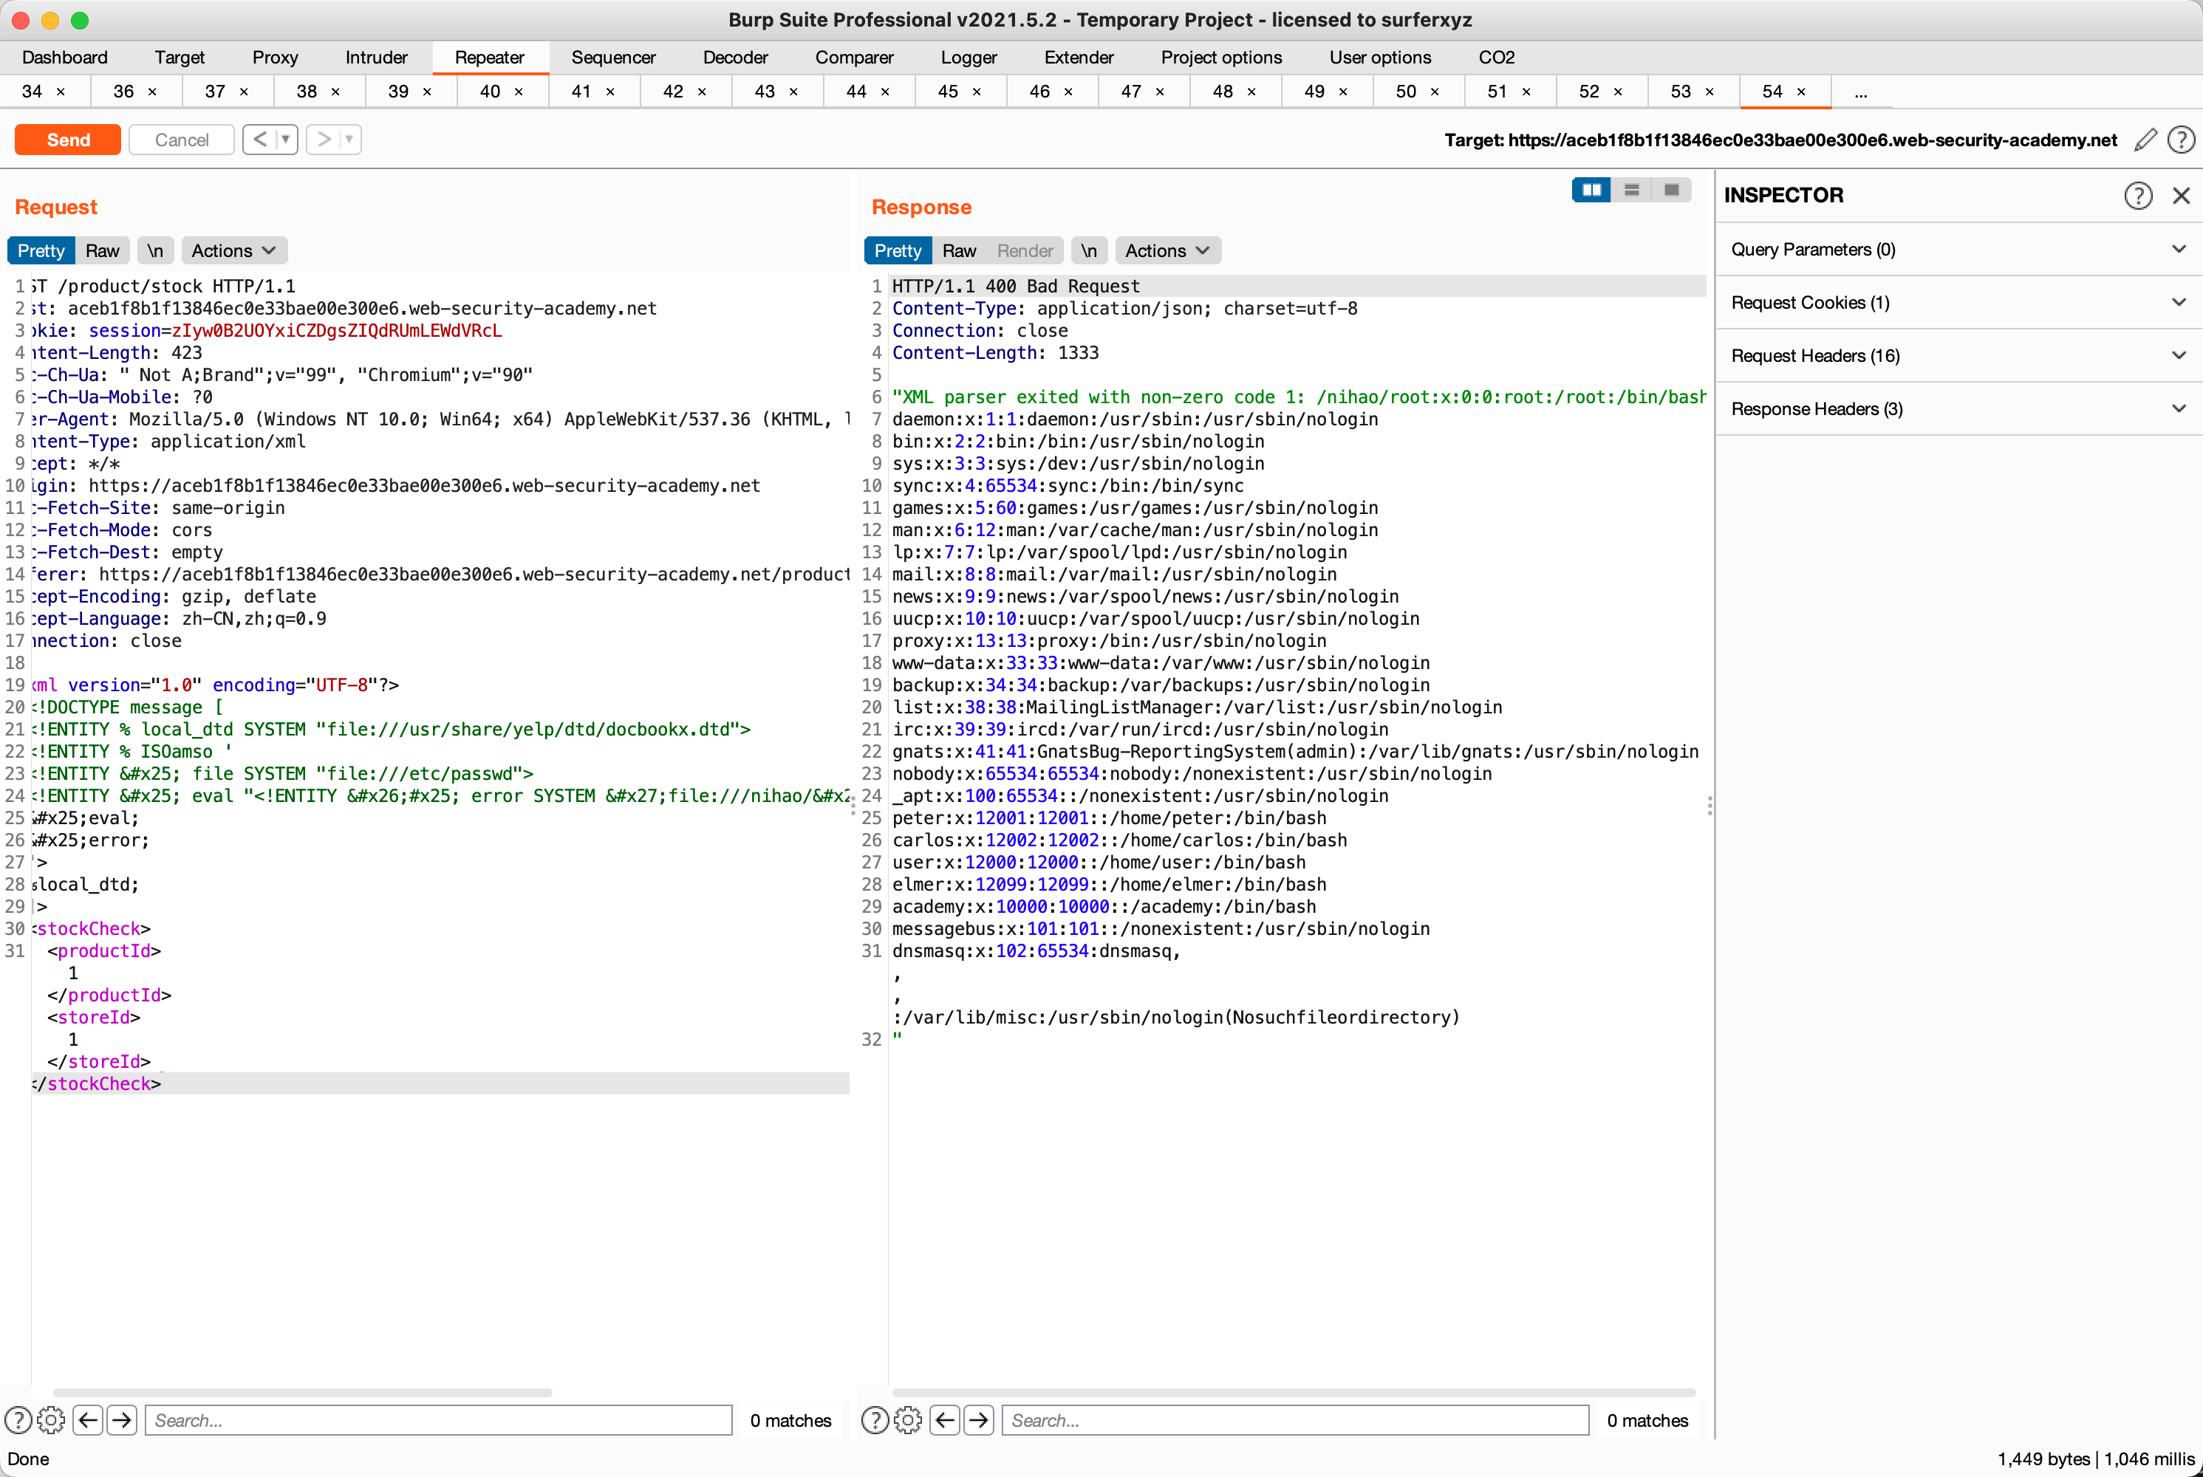The width and height of the screenshot is (2203, 1477).
Task: Close Repeater tab 47
Action: click(1160, 92)
